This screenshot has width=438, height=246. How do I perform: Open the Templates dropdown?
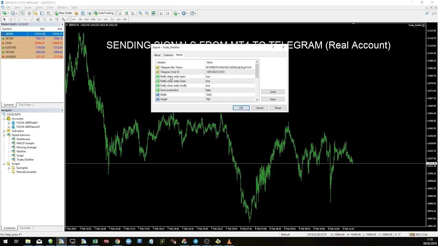(193, 13)
